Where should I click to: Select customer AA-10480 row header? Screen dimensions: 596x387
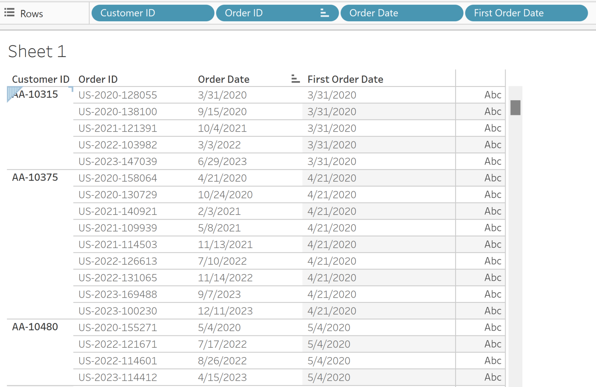(x=35, y=327)
